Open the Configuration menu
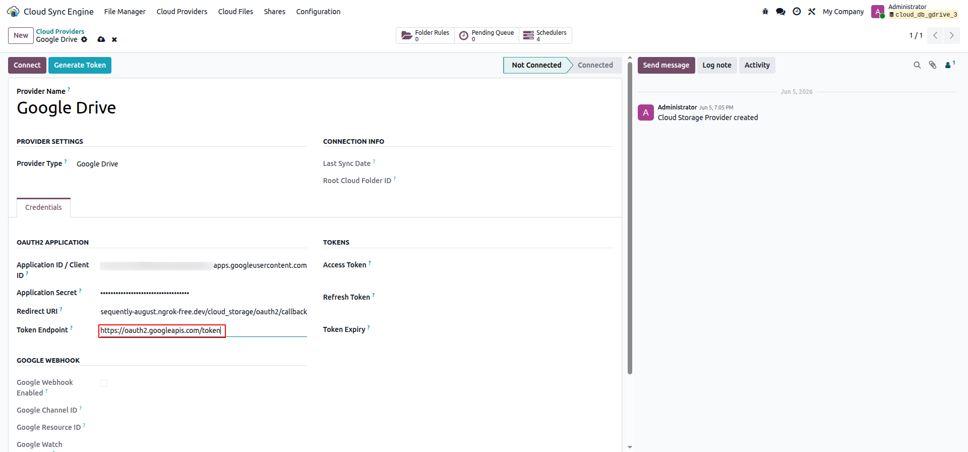 [x=318, y=12]
